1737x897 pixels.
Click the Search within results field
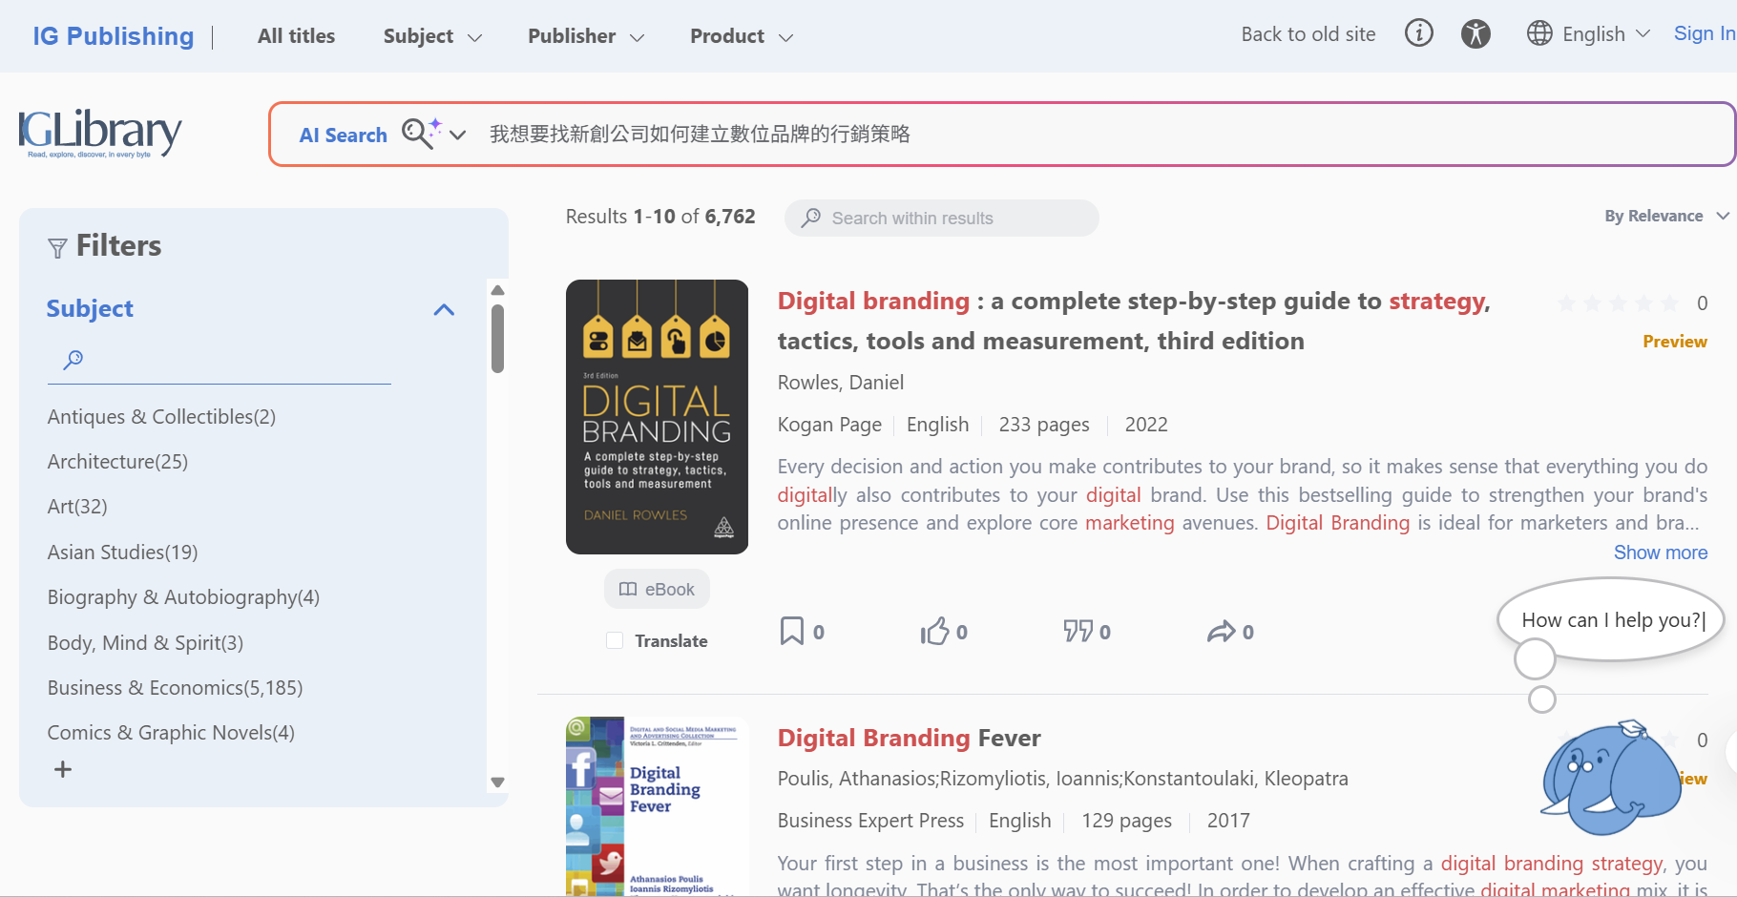pos(942,218)
